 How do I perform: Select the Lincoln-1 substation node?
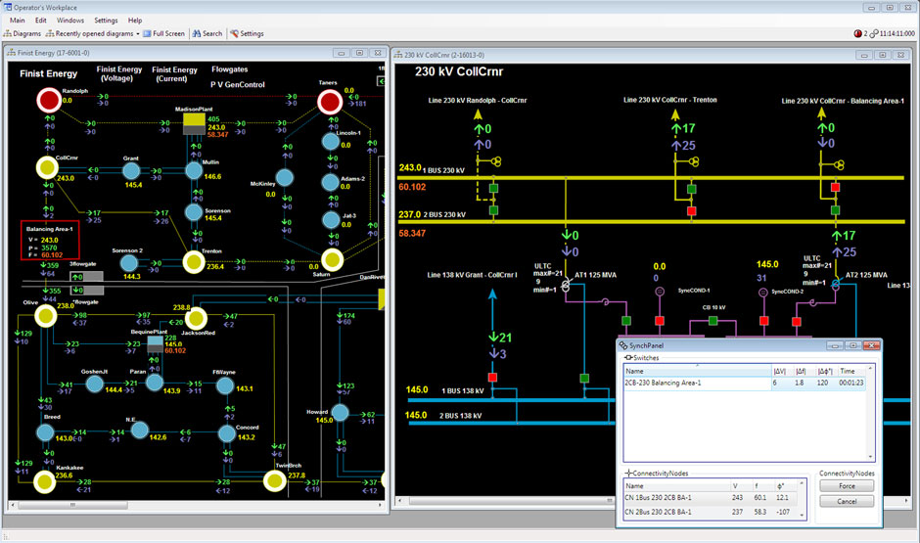331,141
